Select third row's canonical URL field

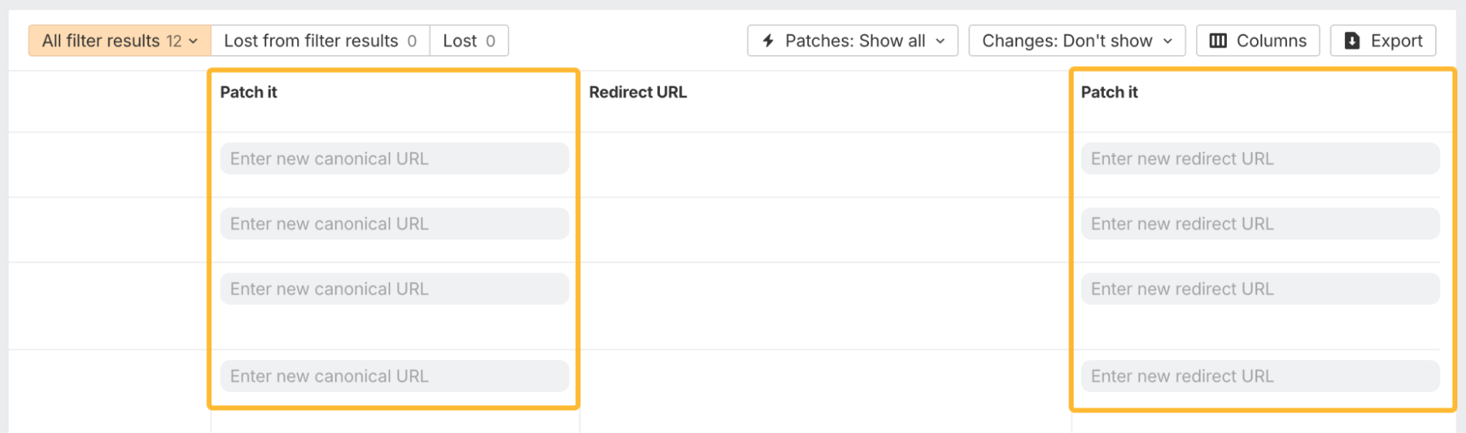395,289
